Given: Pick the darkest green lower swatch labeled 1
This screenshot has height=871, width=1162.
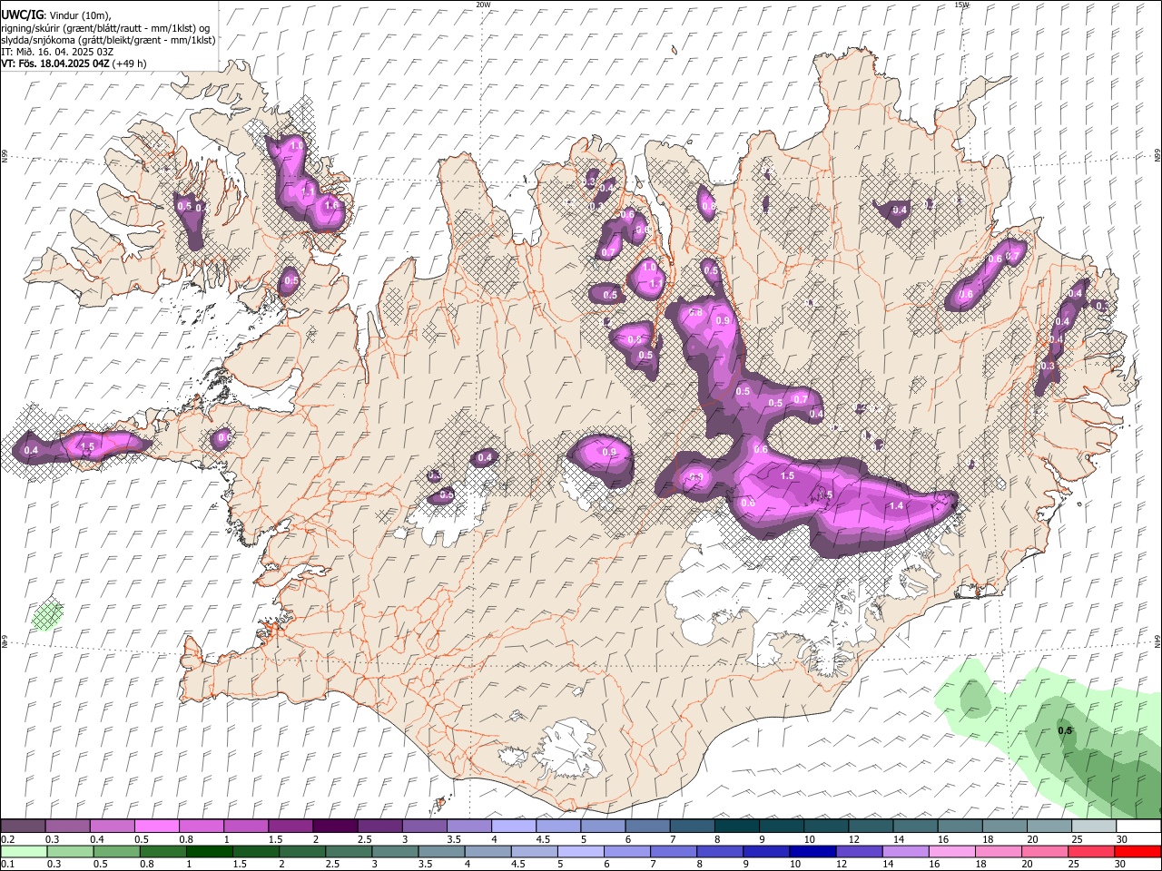Looking at the screenshot, I should click(x=210, y=851).
